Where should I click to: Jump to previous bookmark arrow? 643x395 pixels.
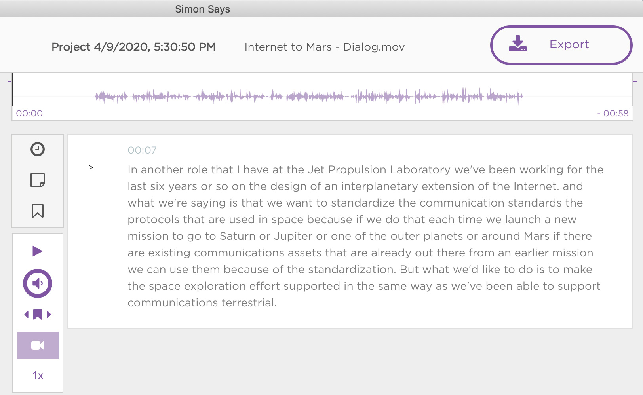coord(27,315)
